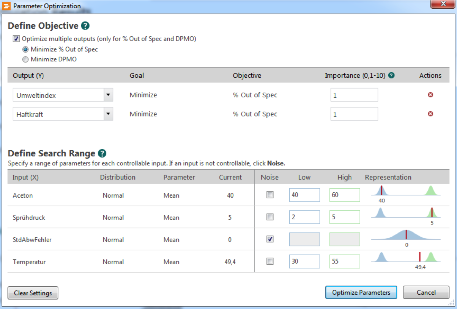The height and width of the screenshot is (309, 457).
Task: Click the StdAbwFehler distribution representation chart
Action: (406, 238)
